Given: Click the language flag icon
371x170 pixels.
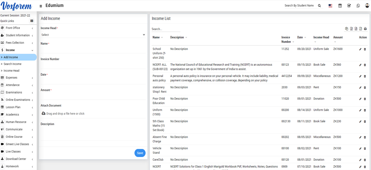Looking at the screenshot, I should pyautogui.click(x=330, y=6).
